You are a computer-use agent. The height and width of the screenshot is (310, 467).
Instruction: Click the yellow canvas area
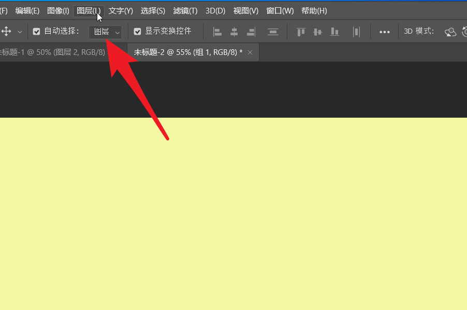pos(233,218)
